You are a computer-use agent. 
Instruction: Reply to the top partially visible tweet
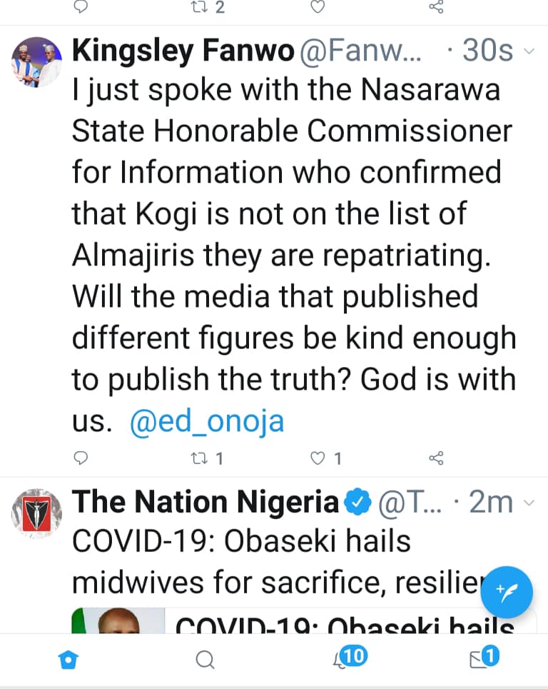[x=81, y=6]
